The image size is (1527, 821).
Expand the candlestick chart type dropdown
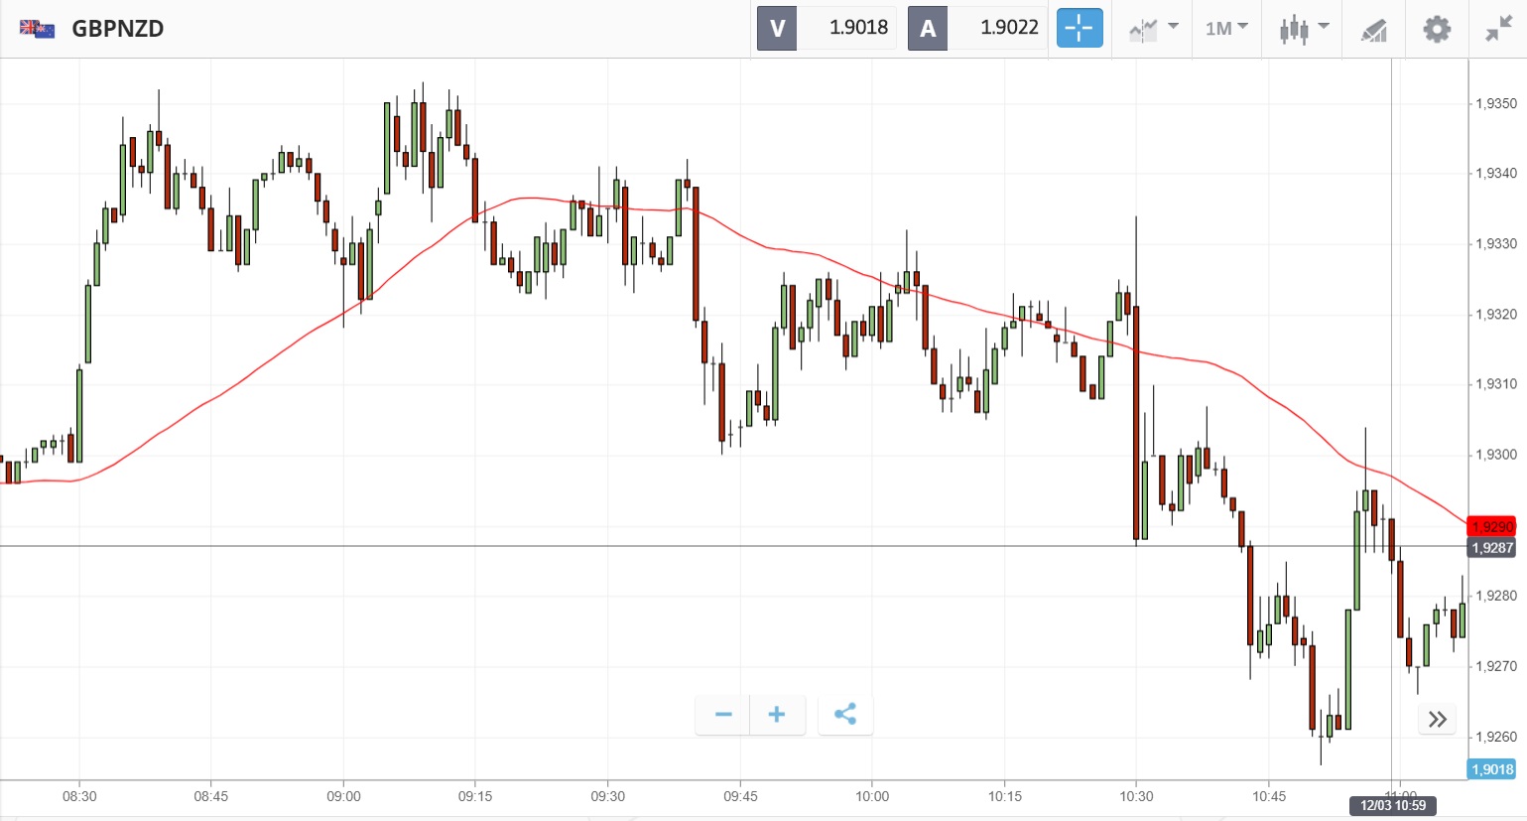1303,29
